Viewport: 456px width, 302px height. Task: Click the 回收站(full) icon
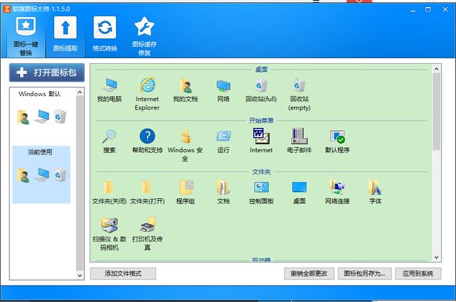click(x=261, y=87)
